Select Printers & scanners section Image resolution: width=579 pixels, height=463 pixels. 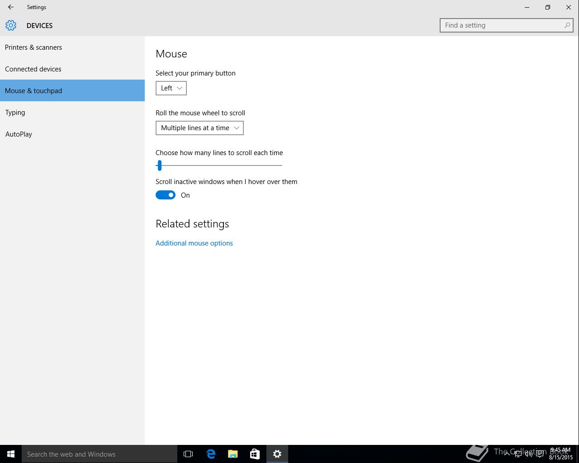(x=33, y=47)
